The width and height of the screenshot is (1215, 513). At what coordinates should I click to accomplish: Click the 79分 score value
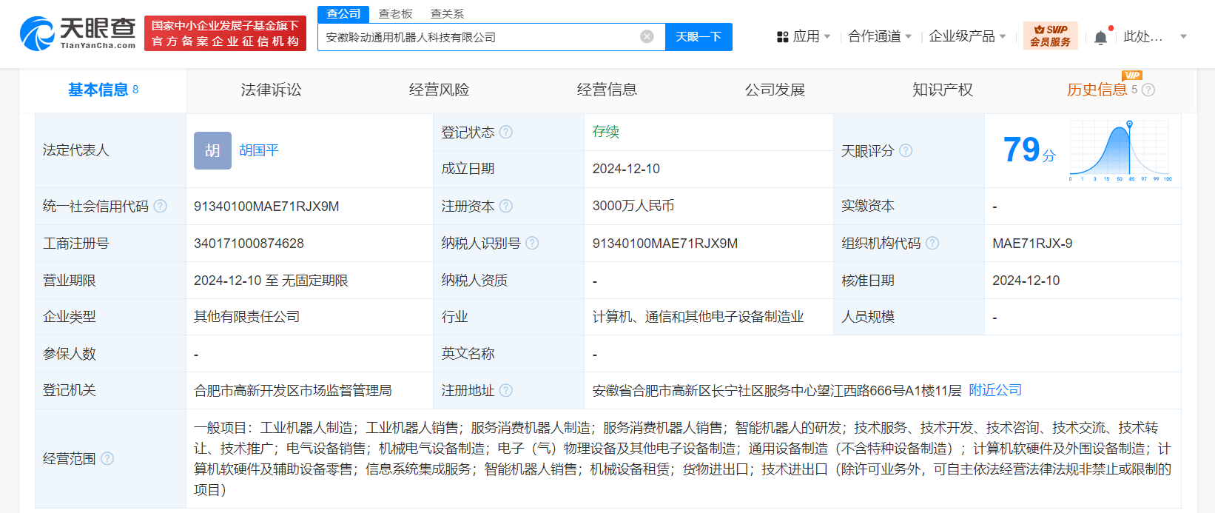click(1029, 150)
